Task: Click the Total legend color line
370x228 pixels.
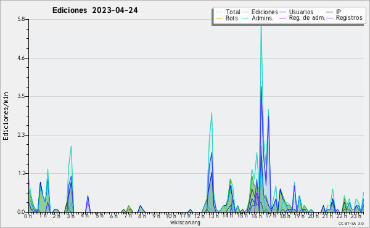Action: coord(219,12)
